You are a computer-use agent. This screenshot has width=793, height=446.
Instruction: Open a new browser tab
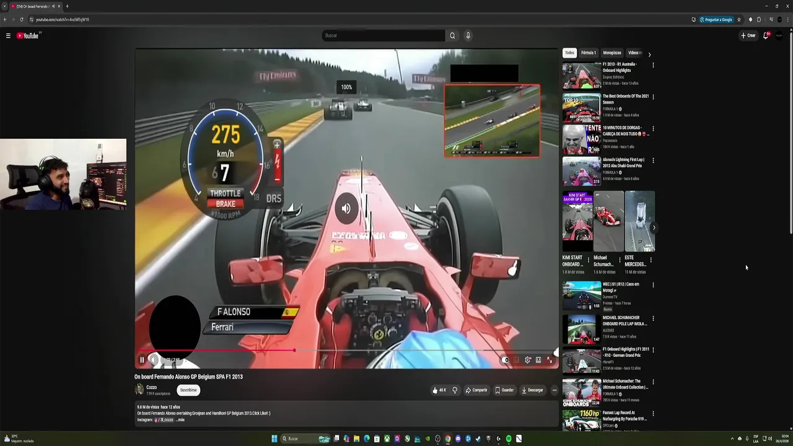coord(67,6)
